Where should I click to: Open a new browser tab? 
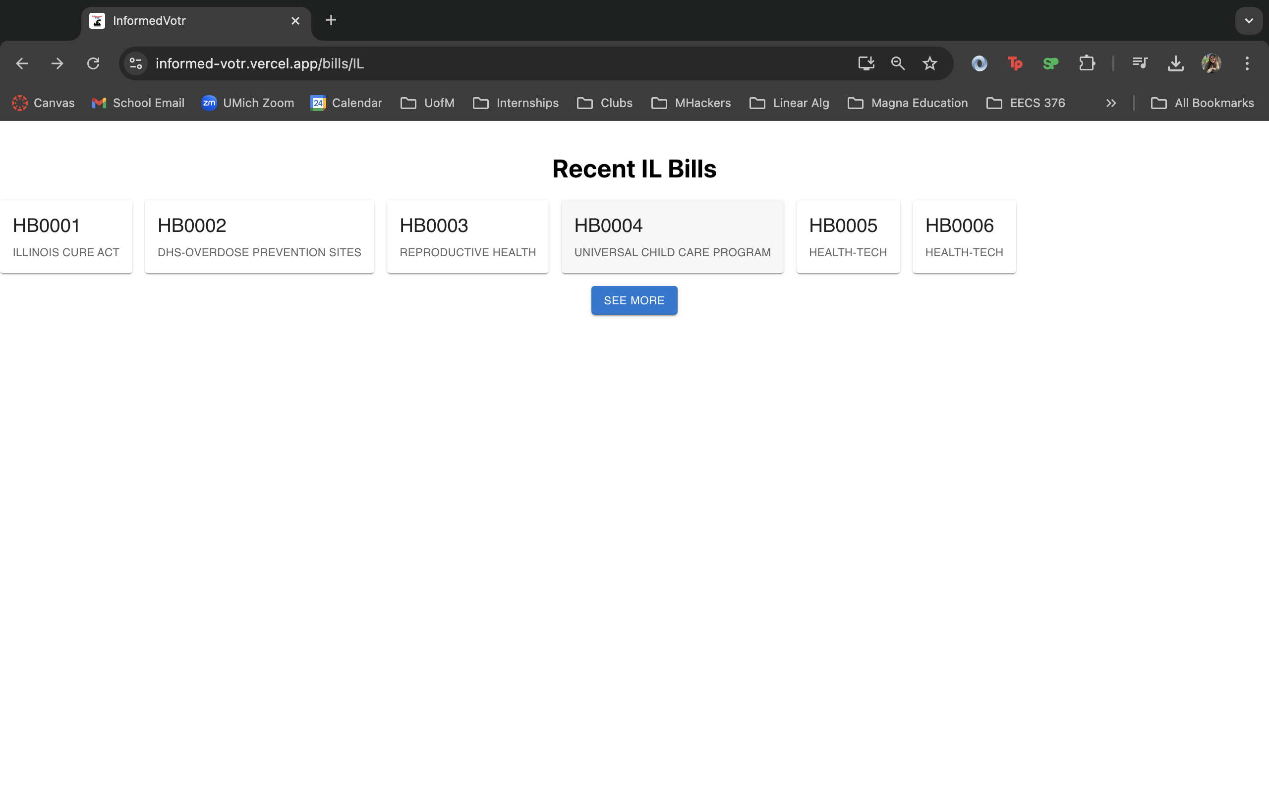pos(331,20)
